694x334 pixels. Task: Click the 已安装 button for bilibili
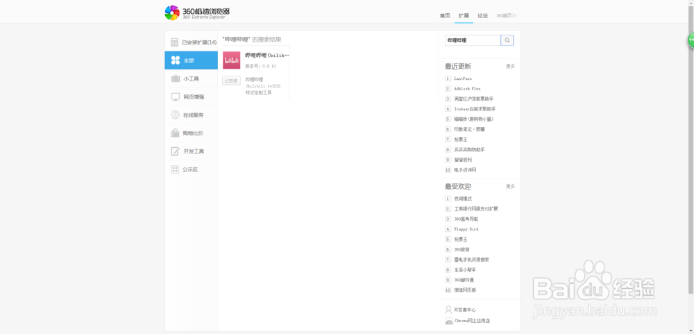click(x=231, y=81)
